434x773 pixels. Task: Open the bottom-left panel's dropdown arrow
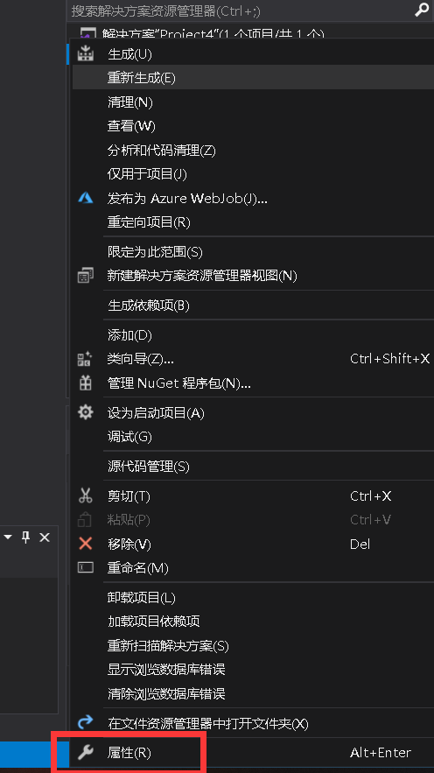[8, 538]
